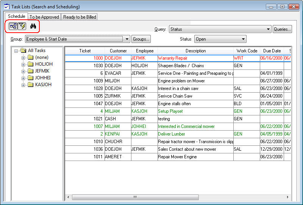Expand the JEFMIK tree node

point(23,71)
